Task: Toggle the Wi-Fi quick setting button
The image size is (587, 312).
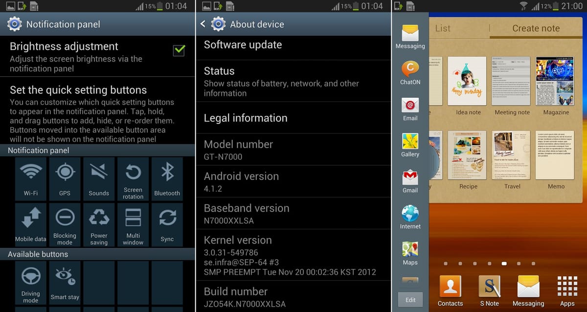Action: click(x=31, y=178)
